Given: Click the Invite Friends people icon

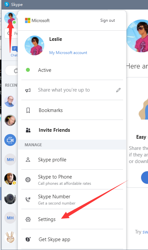Looking at the screenshot, I should point(28,130).
